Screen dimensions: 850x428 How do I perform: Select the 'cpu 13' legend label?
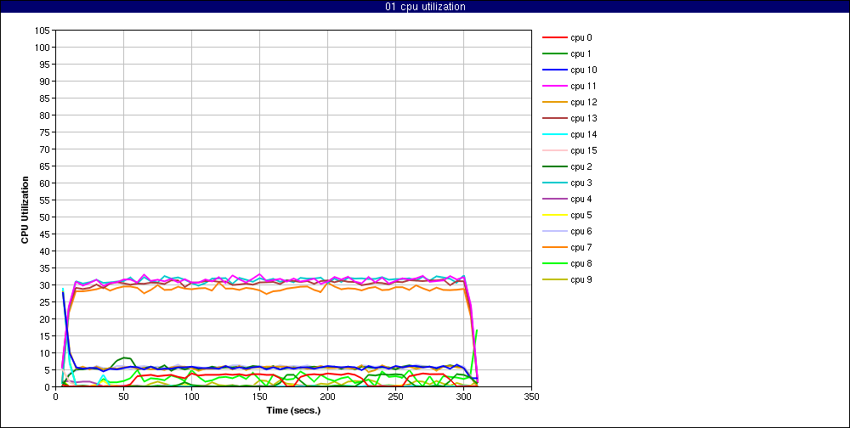(x=583, y=118)
